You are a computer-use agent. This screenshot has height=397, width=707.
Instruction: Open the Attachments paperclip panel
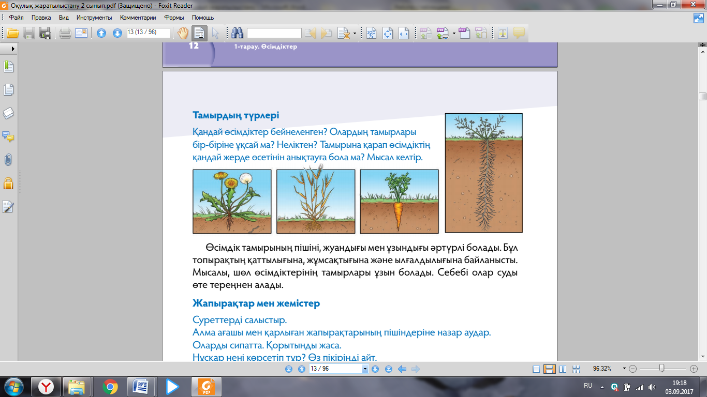coord(8,160)
